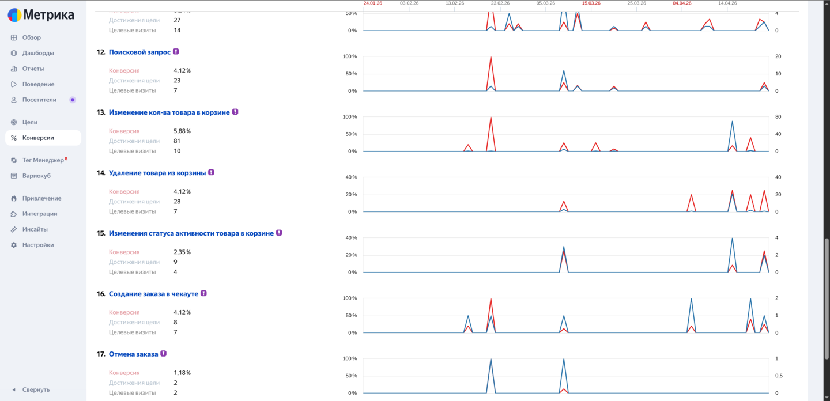Screen dimensions: 830x401
Task: Open the Вариокуб menu item
Action: [36, 176]
